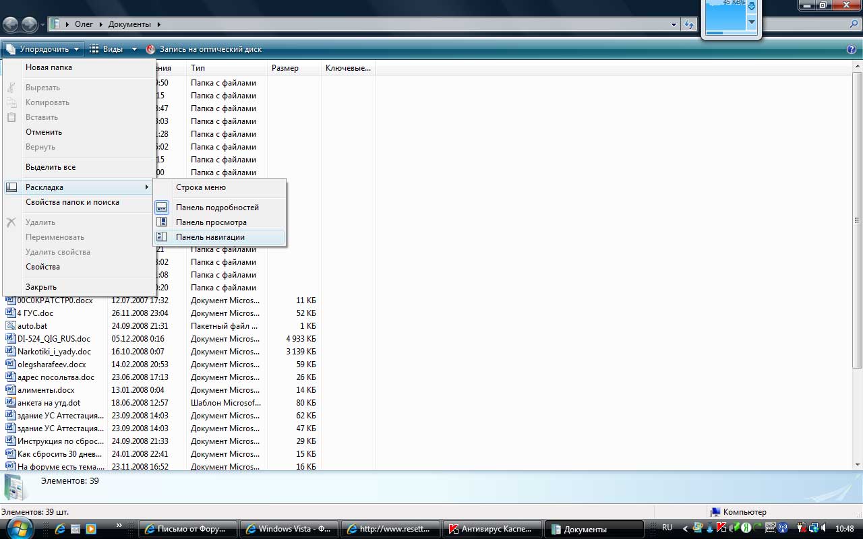Open the recent pages dropdown near Back/Forward
Screen dimensions: 863x539
[43, 25]
